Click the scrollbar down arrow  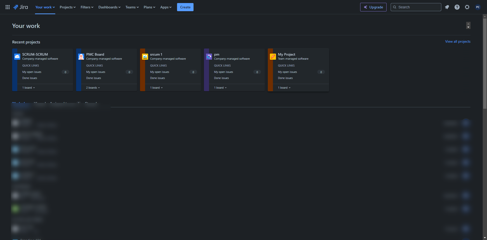pyautogui.click(x=485, y=238)
